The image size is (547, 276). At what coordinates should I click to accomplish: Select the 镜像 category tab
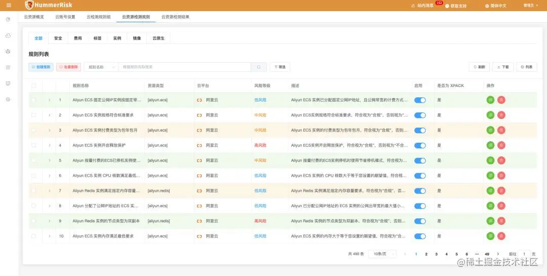coord(137,38)
